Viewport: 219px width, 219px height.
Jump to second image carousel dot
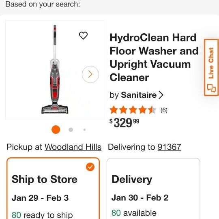71,130
